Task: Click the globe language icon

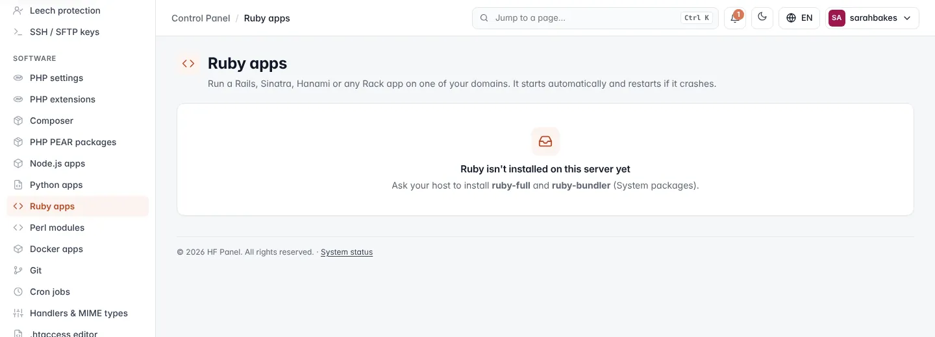Action: click(x=791, y=18)
